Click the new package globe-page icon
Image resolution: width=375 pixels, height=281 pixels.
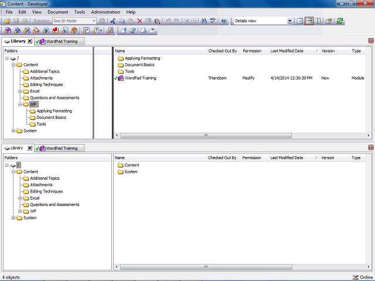[x=46, y=30]
